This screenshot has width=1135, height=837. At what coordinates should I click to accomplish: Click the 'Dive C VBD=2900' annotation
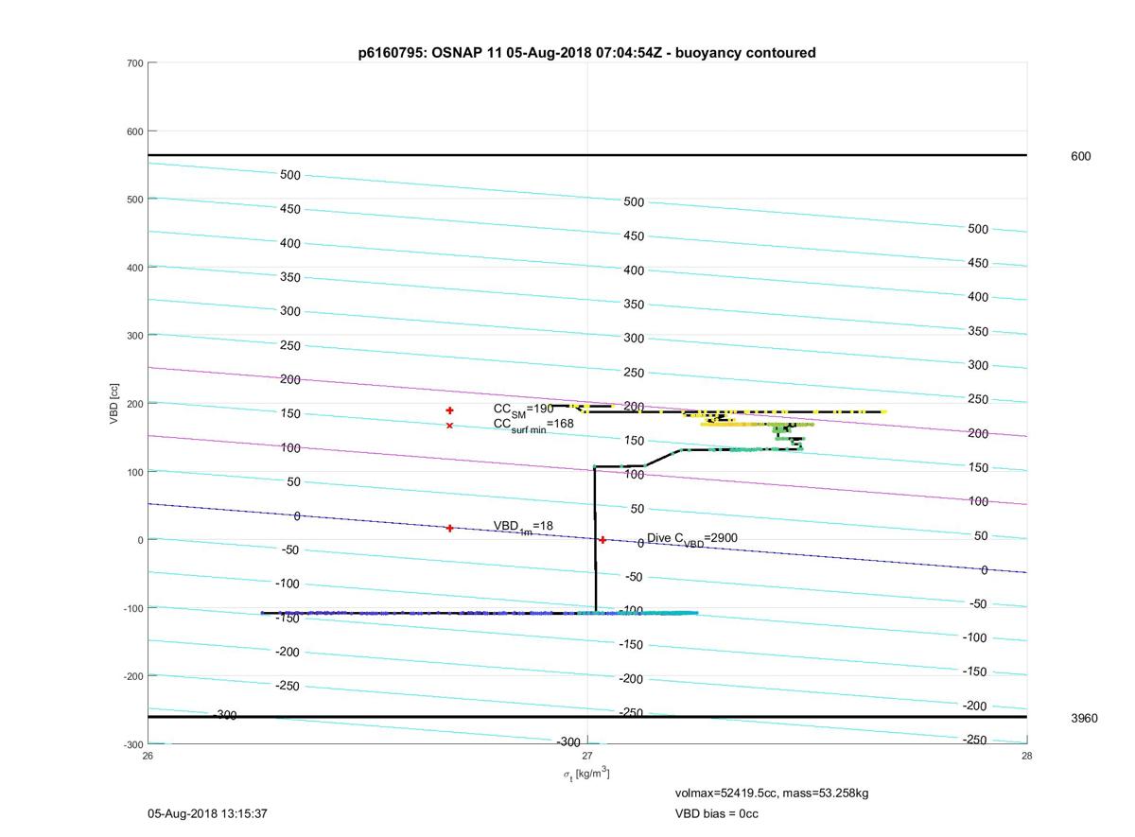click(x=692, y=539)
